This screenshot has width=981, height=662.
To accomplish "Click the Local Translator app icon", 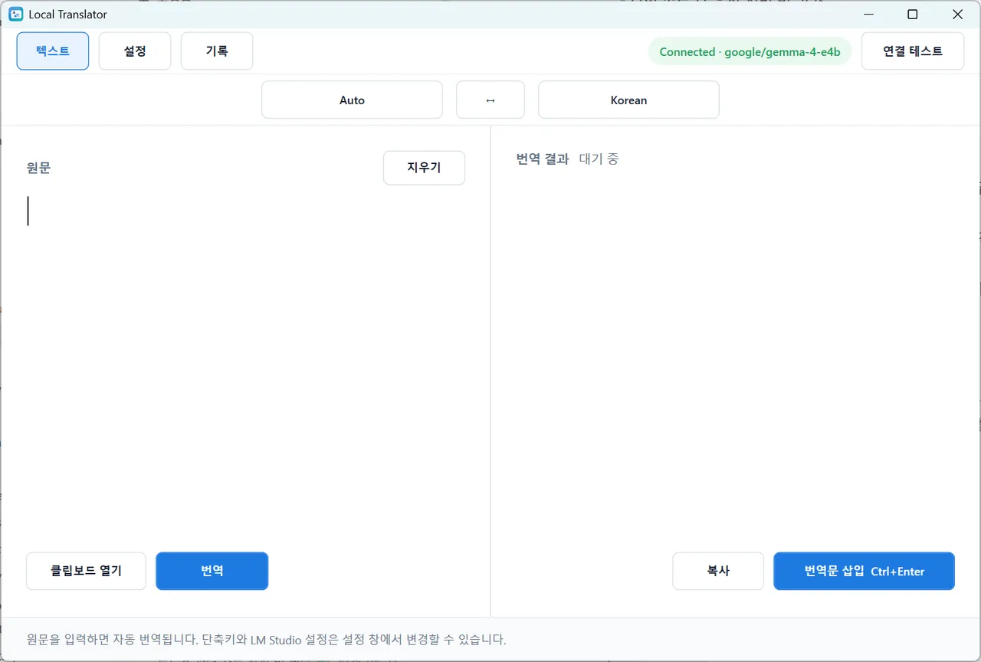I will (15, 15).
